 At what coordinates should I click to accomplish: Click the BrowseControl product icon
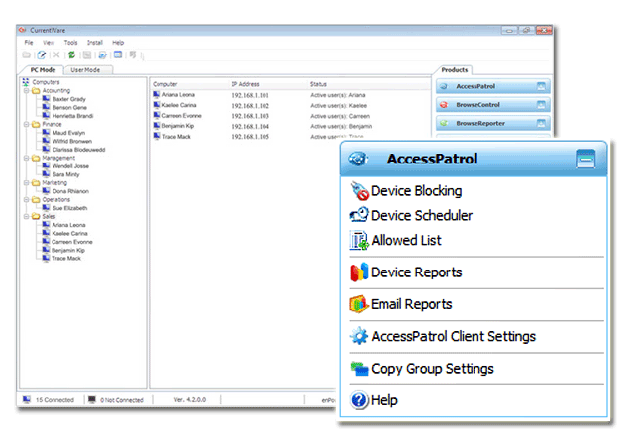444,105
